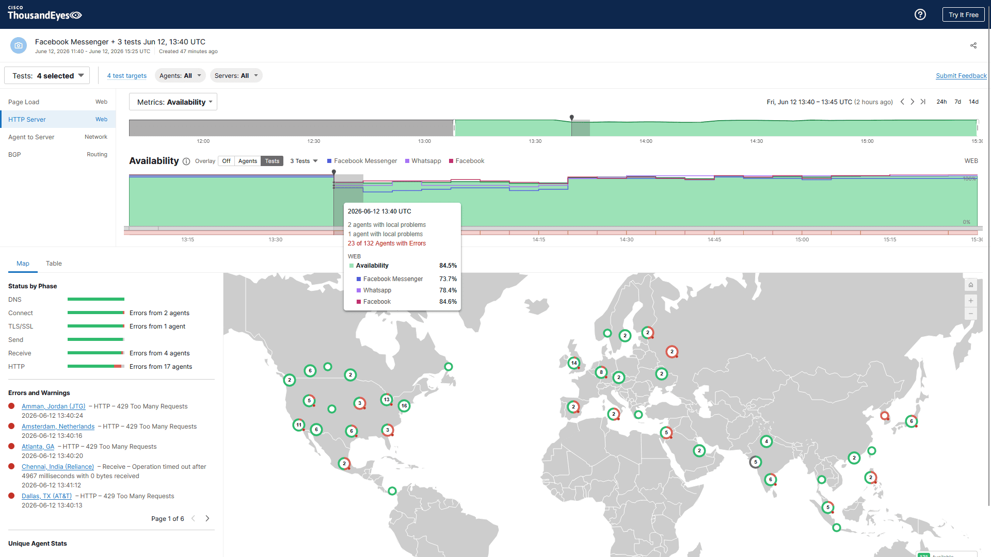Click the red error dot for Chennai, India

click(11, 466)
